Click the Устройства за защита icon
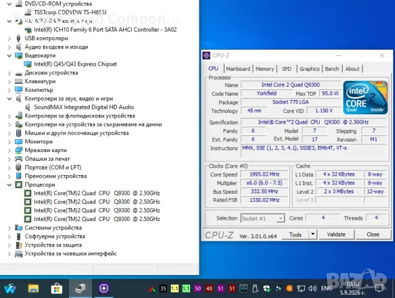 (x=19, y=245)
